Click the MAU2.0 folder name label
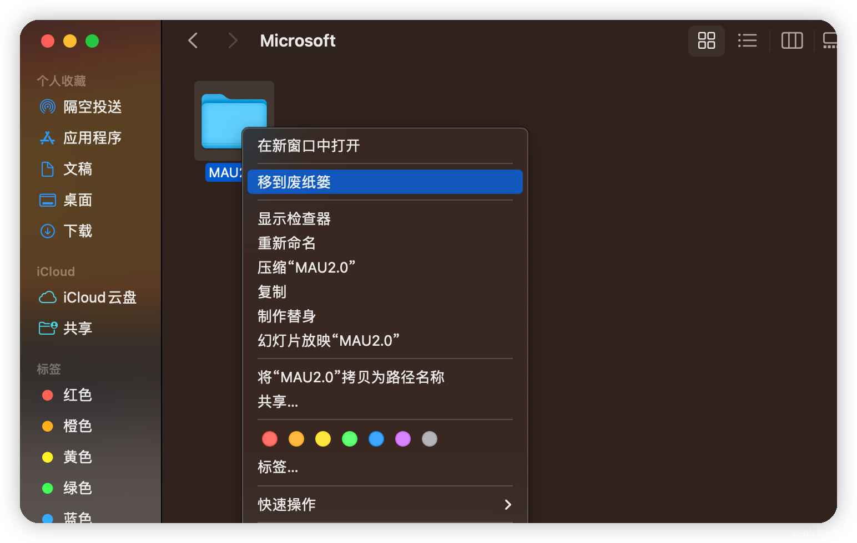The width and height of the screenshot is (857, 543). pos(224,172)
